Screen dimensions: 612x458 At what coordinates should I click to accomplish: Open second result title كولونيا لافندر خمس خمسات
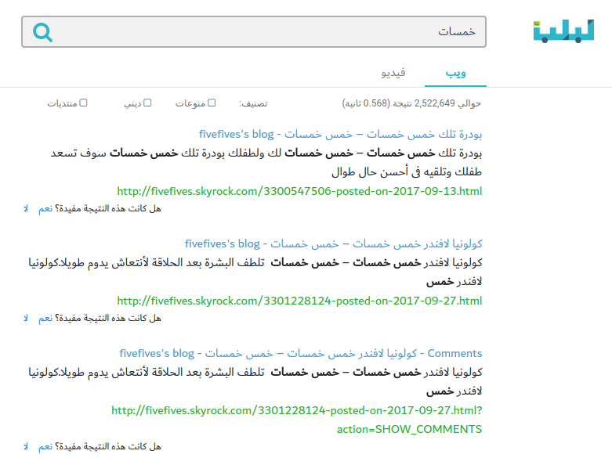tap(333, 243)
